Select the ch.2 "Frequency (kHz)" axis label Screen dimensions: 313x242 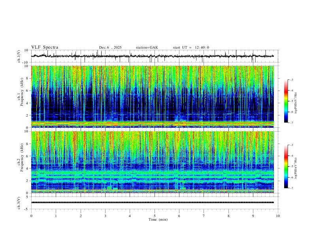[22, 157]
